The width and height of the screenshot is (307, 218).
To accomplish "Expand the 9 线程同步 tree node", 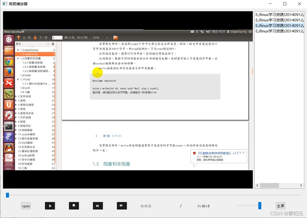I will 16,126.
